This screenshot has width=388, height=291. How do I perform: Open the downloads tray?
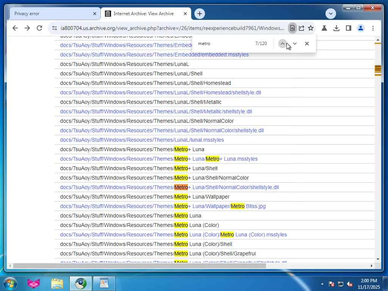pyautogui.click(x=336, y=28)
